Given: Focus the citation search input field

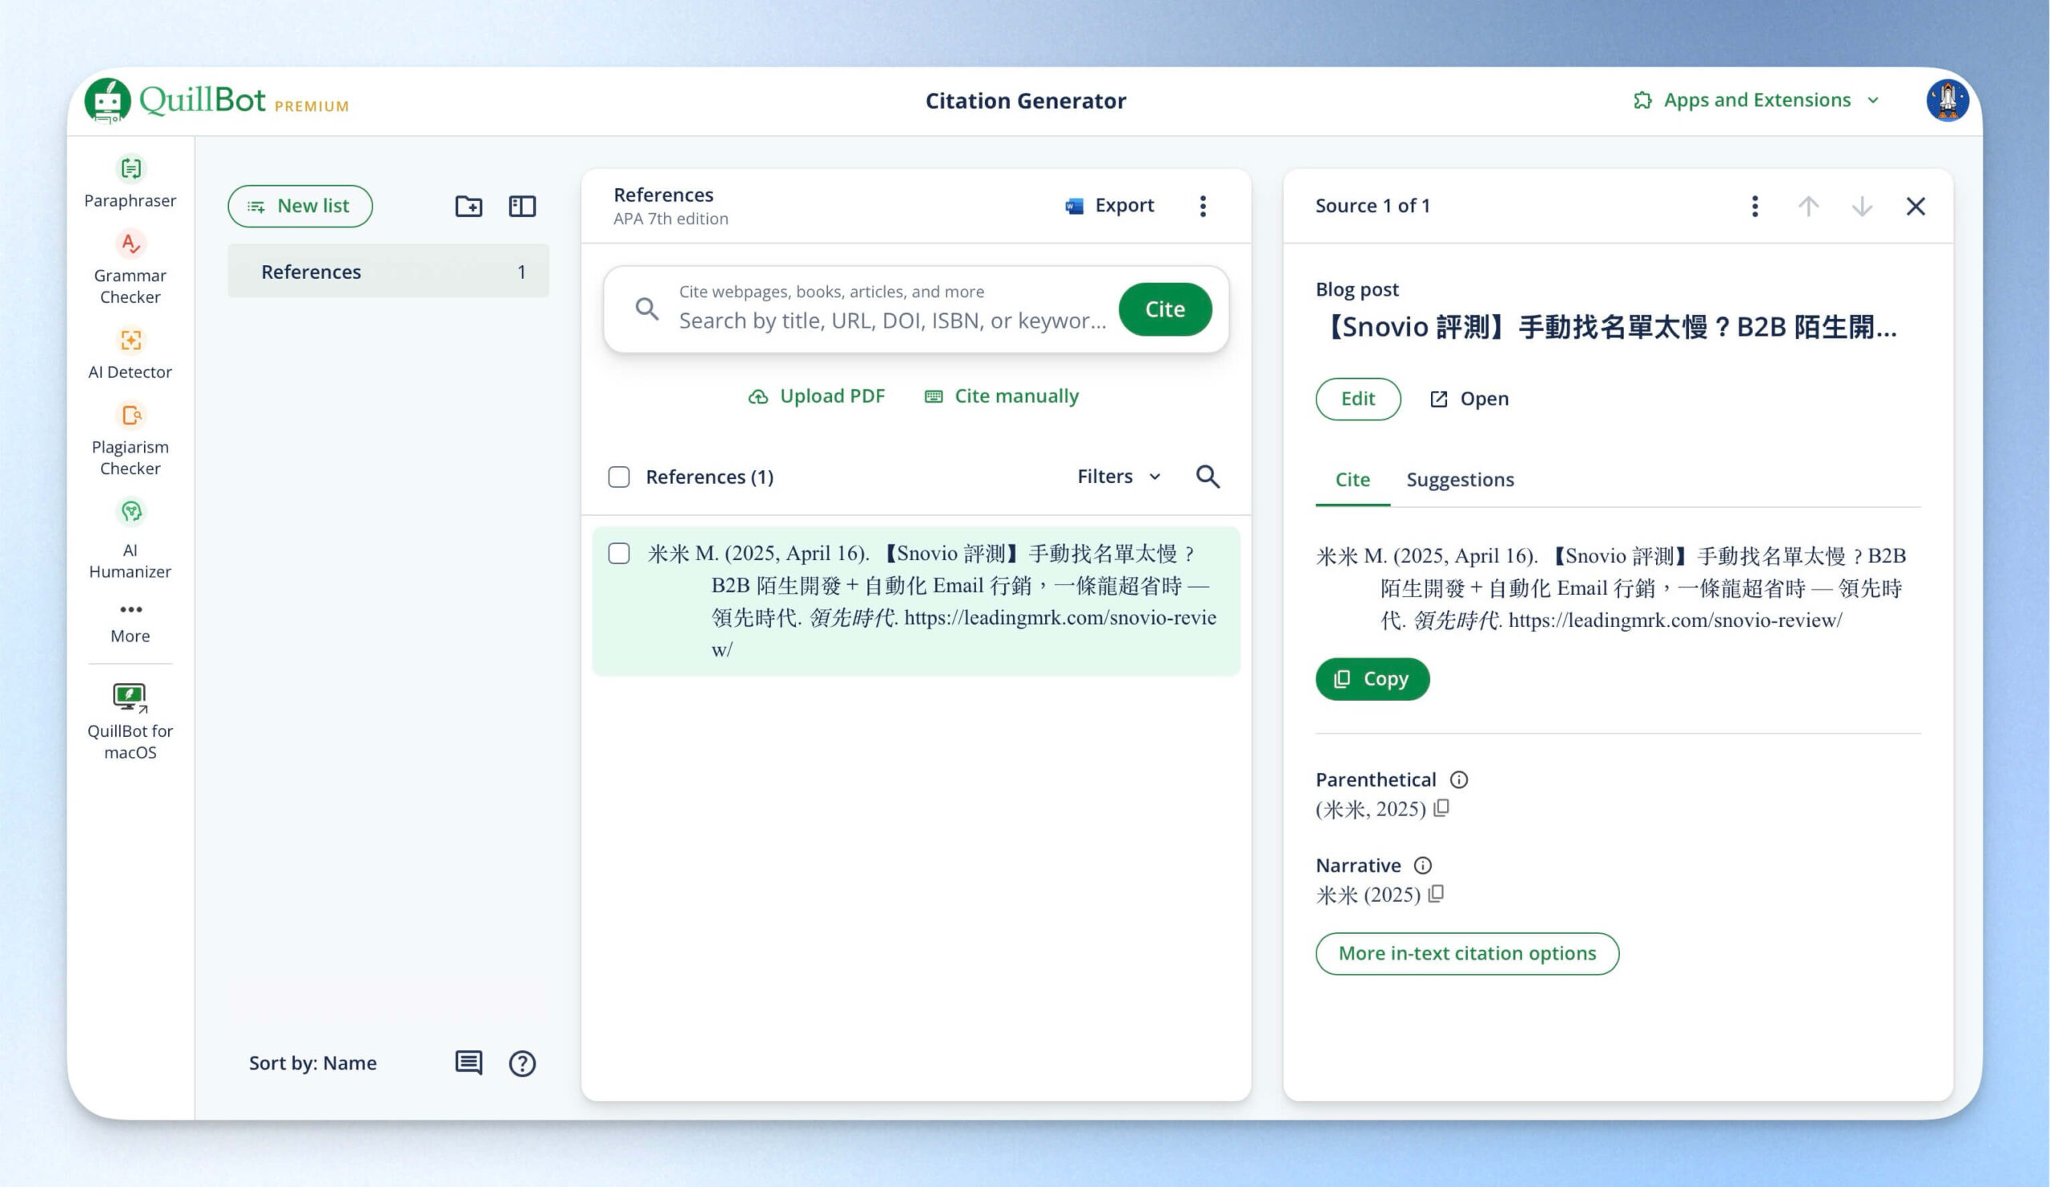Looking at the screenshot, I should click(892, 320).
